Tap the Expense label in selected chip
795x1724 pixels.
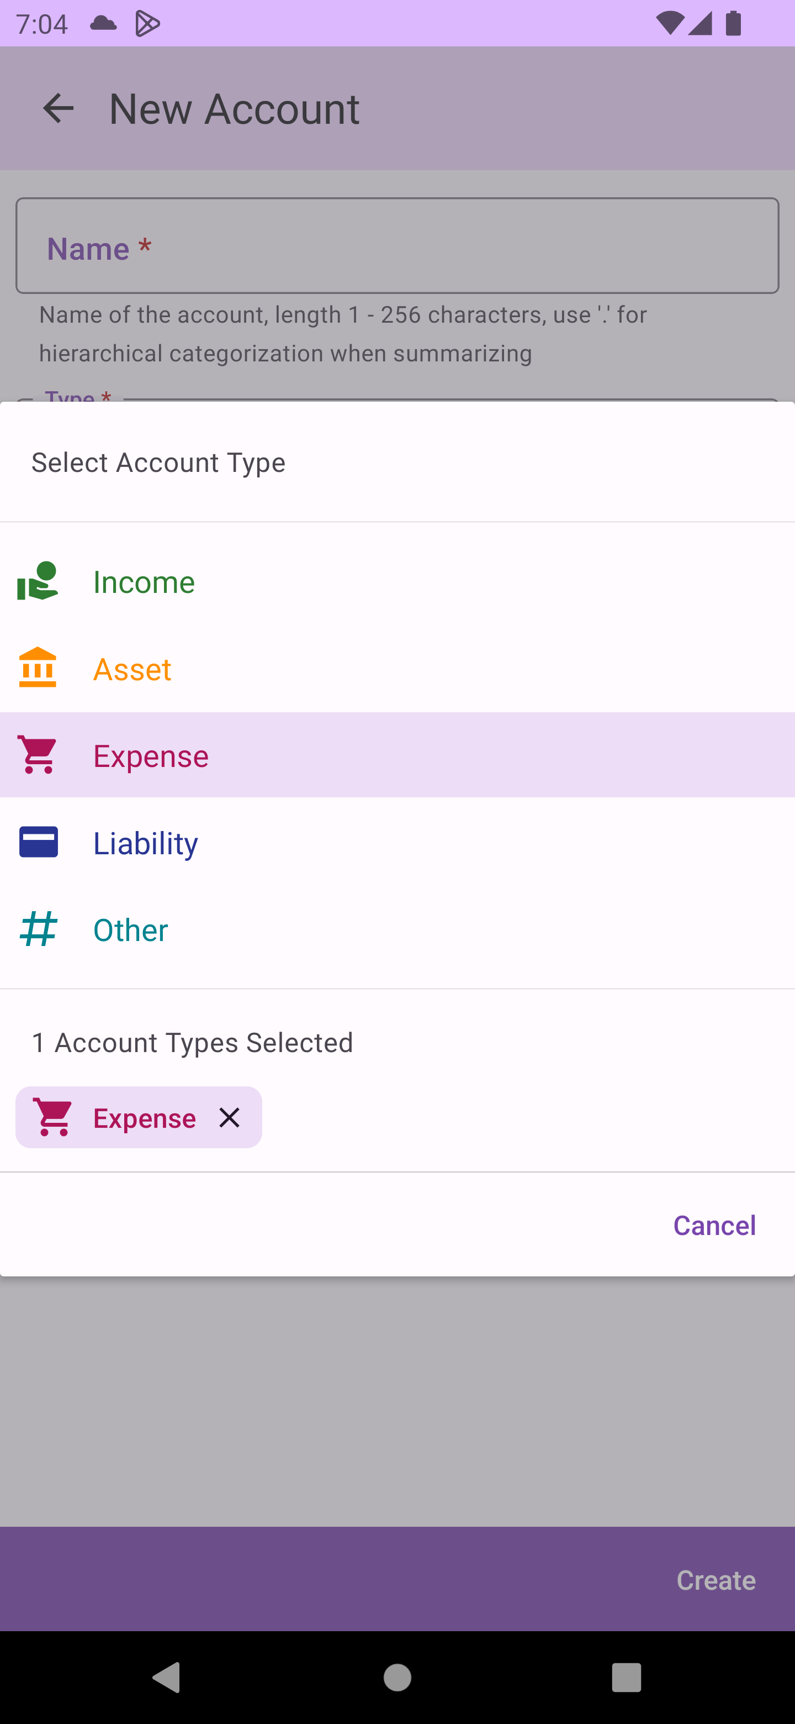click(145, 1118)
